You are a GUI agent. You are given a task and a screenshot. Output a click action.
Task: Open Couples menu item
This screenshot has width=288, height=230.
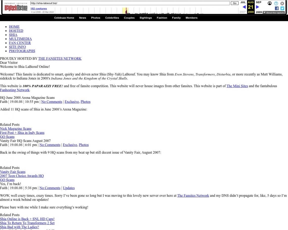click(129, 18)
